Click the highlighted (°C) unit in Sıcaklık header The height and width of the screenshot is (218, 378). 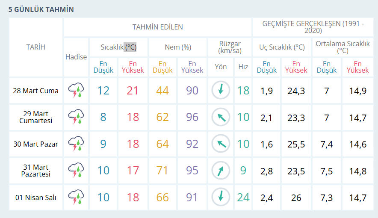click(130, 47)
